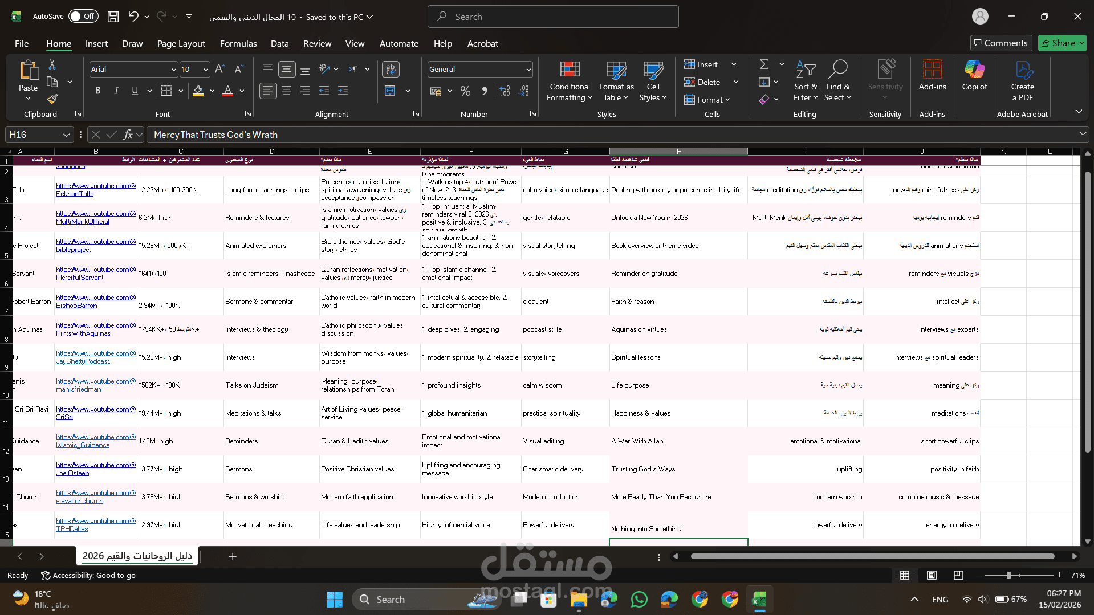Screen dimensions: 1094x615
Task: Toggle Bold formatting
Action: [98, 91]
